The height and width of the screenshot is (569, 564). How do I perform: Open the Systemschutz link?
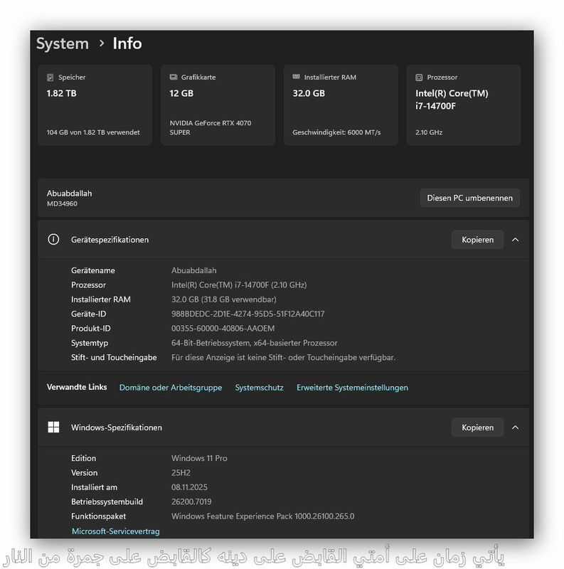coord(259,388)
